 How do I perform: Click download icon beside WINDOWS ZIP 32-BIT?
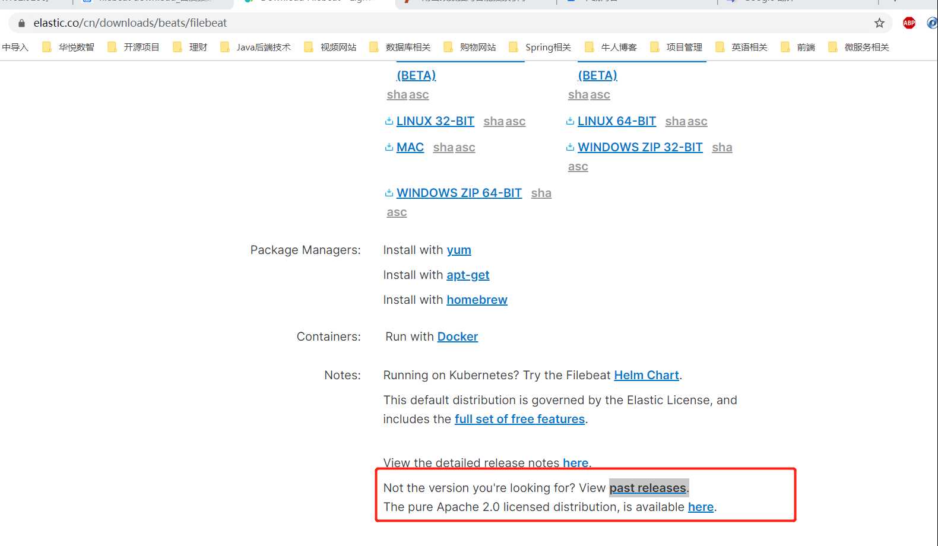click(571, 147)
